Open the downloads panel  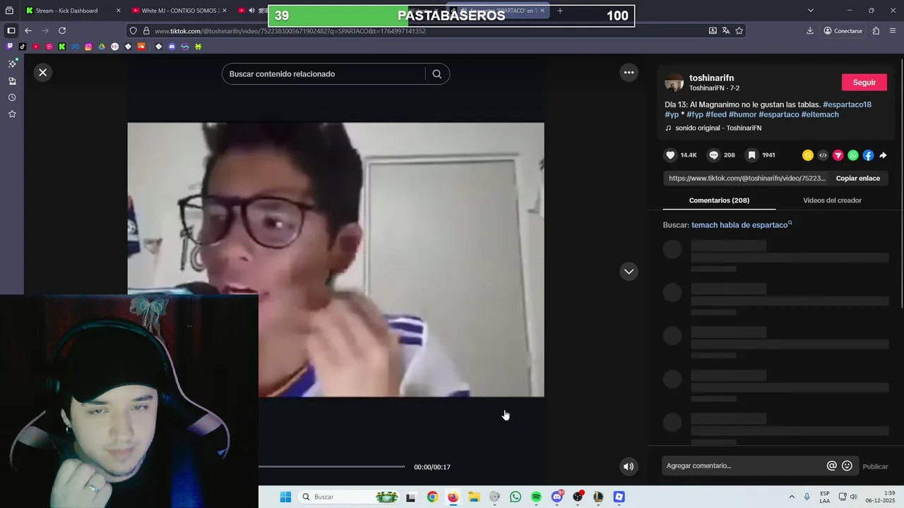810,30
